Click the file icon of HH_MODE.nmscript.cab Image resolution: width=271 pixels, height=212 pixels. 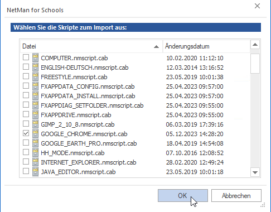pyautogui.click(x=35, y=152)
